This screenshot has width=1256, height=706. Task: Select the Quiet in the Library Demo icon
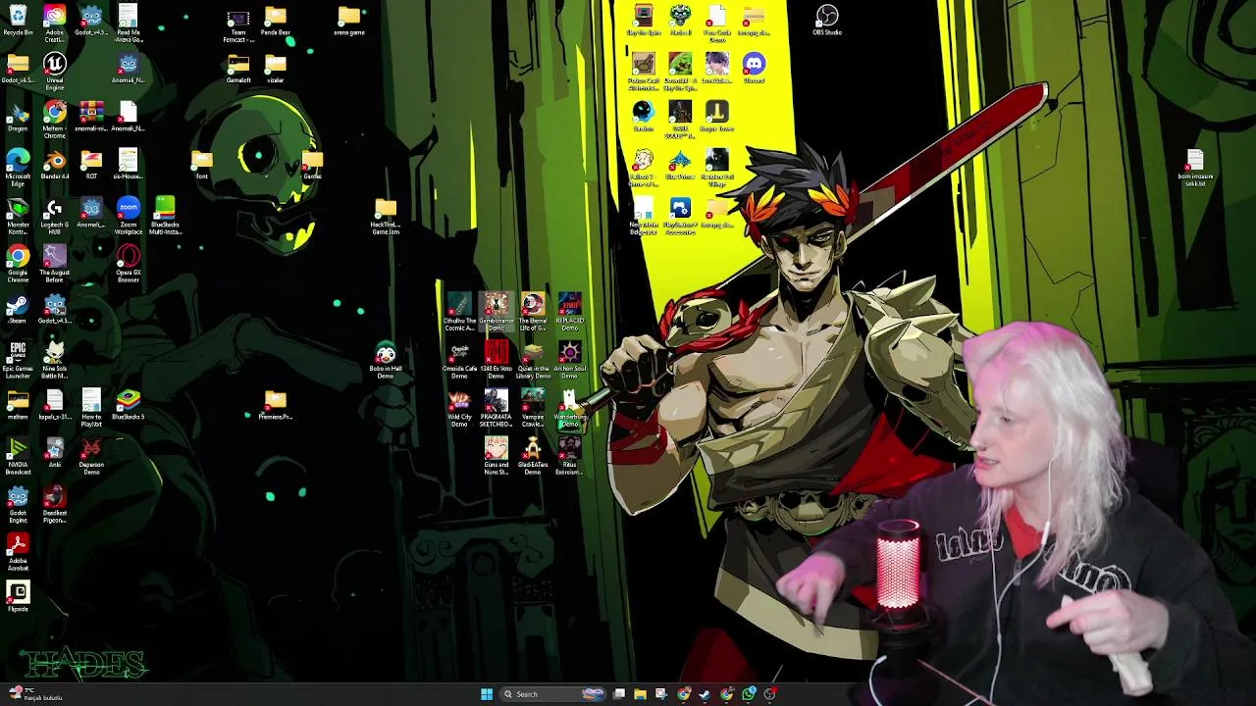533,361
